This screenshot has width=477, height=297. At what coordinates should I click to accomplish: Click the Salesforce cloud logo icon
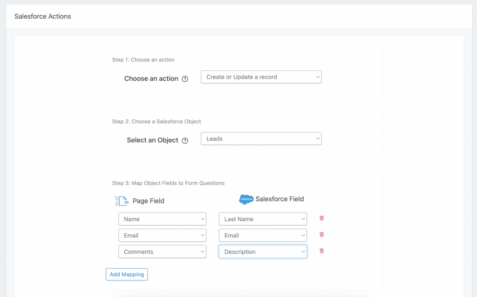(x=246, y=199)
